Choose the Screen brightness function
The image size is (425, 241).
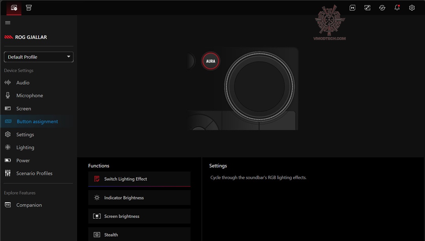point(139,216)
